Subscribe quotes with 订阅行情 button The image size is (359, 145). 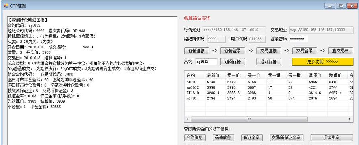tap(233, 62)
